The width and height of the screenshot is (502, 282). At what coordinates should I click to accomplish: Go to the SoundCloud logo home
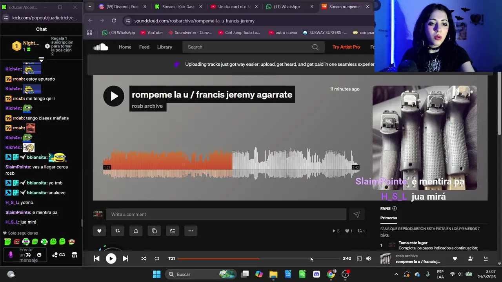click(100, 47)
